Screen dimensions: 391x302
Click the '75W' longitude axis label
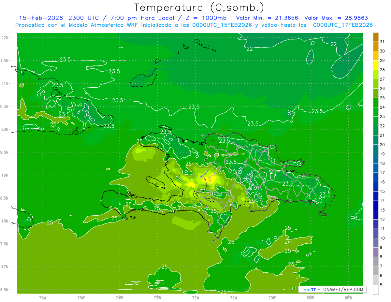click(81, 298)
